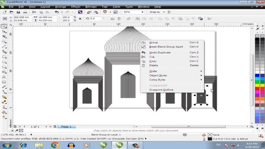Select the Freehand tool
265x149 pixels.
coord(4,47)
